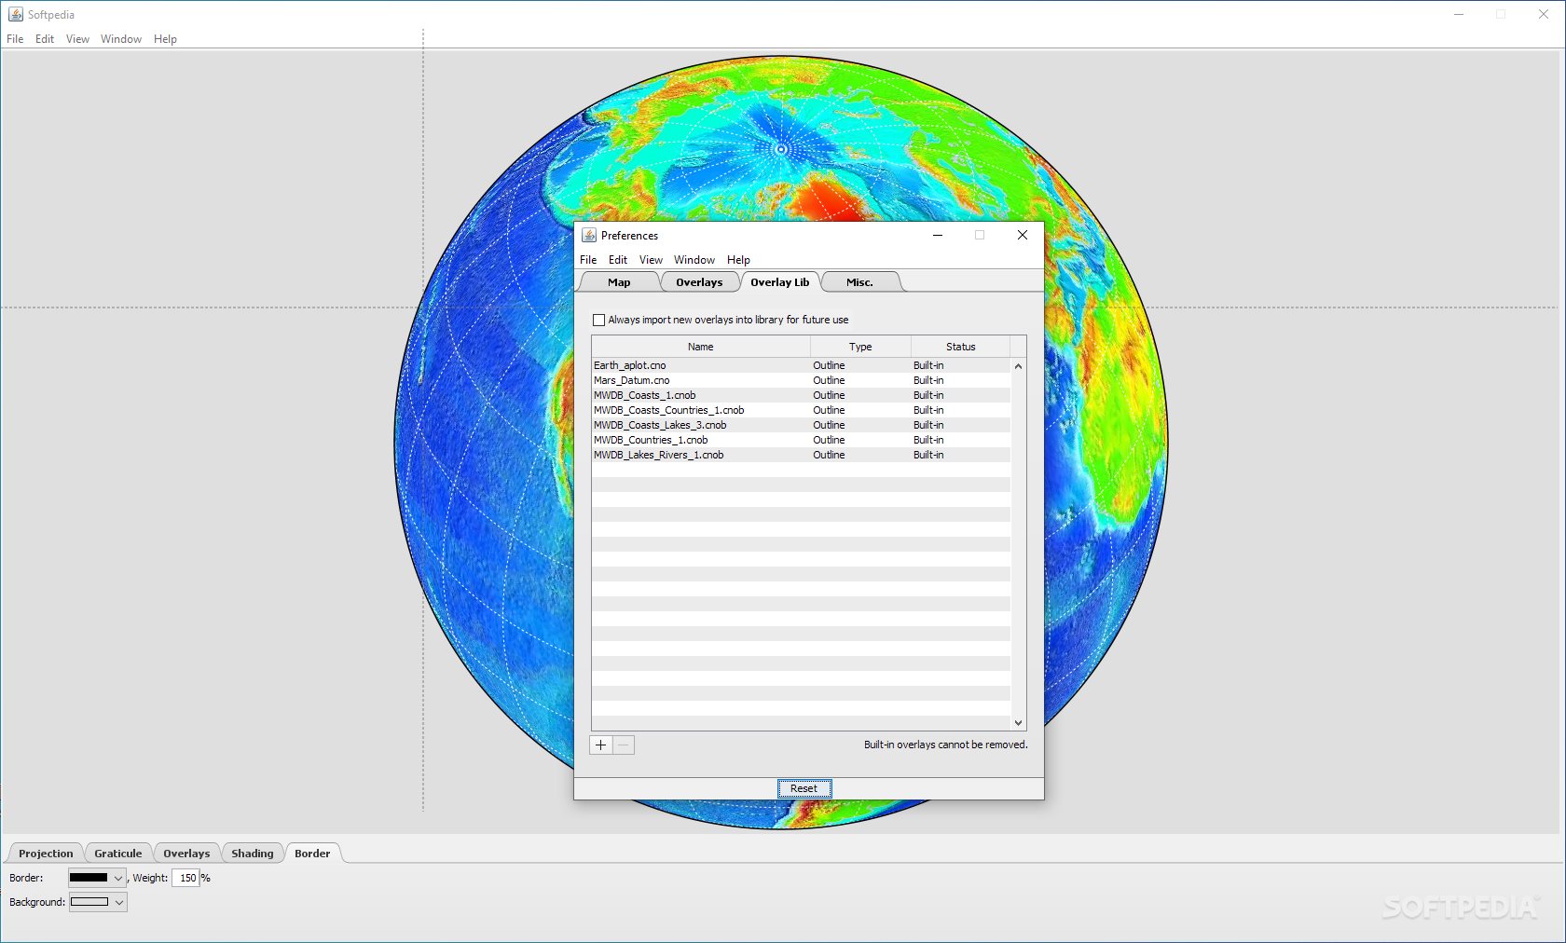Select the MWDB_Coasts_1.cnob row
Viewport: 1566px width, 943px height.
[801, 395]
